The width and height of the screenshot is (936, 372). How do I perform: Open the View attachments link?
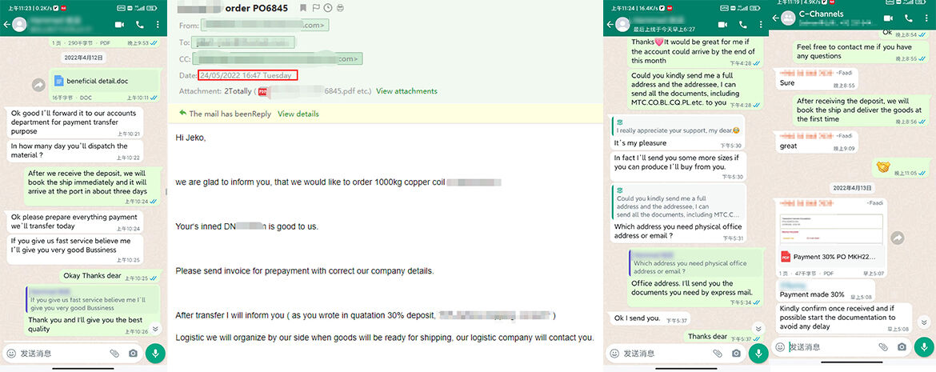point(407,91)
